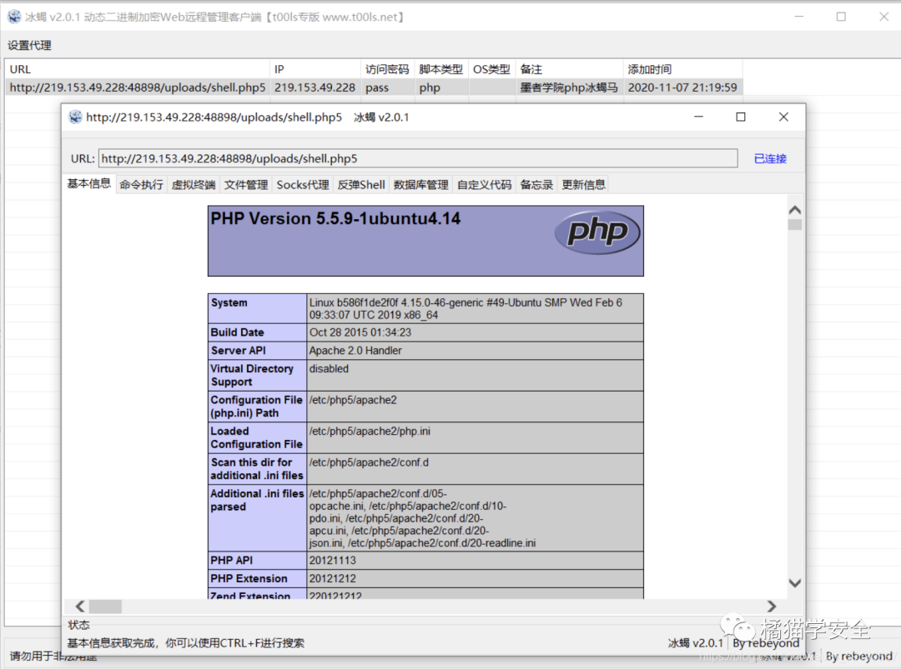This screenshot has height=669, width=901.
Task: Maximize the shell.php5 session window
Action: (x=742, y=117)
